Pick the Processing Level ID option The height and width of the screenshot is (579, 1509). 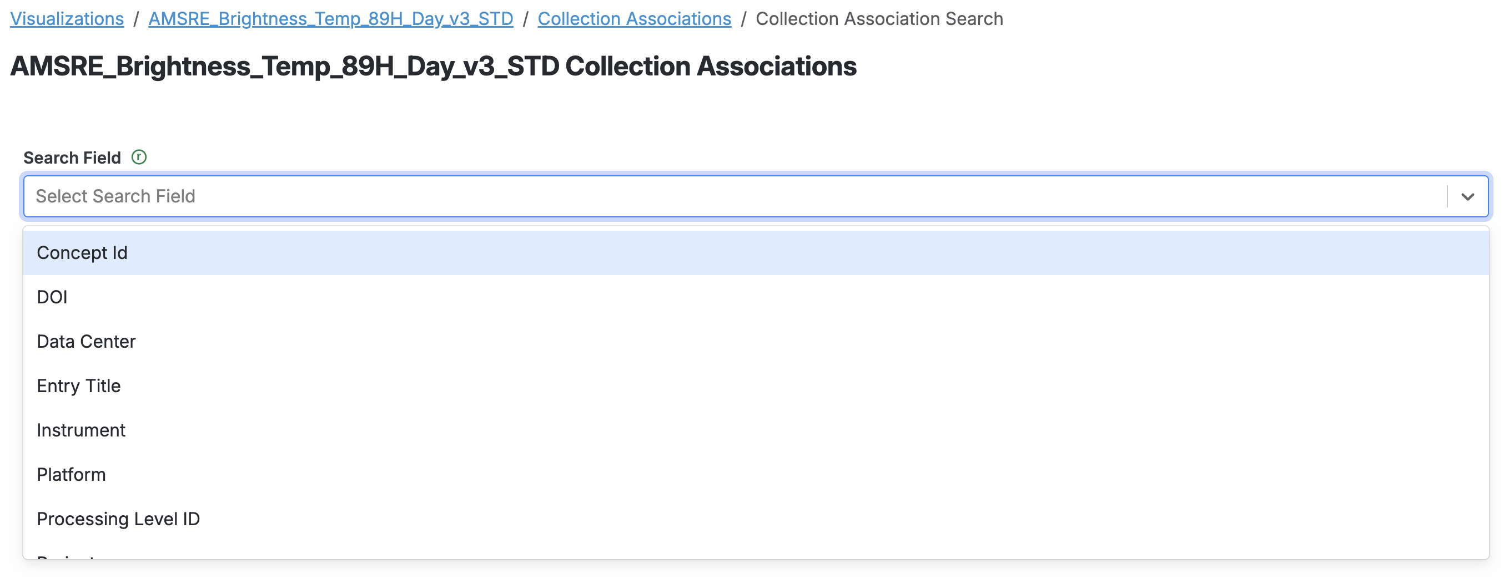118,519
